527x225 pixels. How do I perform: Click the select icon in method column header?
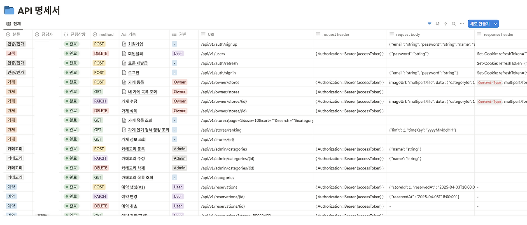(95, 35)
